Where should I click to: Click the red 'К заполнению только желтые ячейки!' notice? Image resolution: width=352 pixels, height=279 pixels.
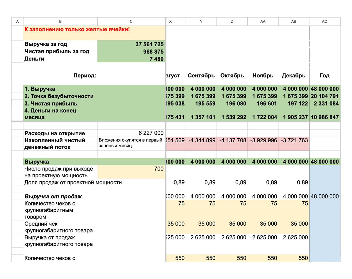coord(77,30)
